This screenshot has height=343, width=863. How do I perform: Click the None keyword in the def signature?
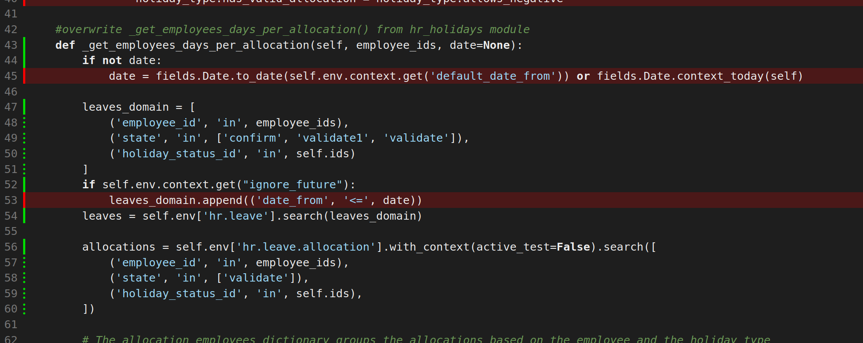pyautogui.click(x=496, y=45)
